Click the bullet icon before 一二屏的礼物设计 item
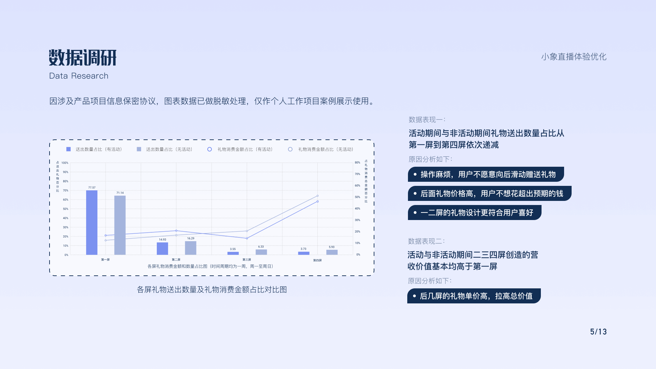The width and height of the screenshot is (656, 369). tap(415, 213)
